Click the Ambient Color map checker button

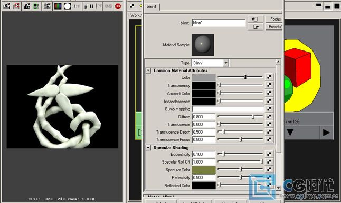tap(269, 93)
